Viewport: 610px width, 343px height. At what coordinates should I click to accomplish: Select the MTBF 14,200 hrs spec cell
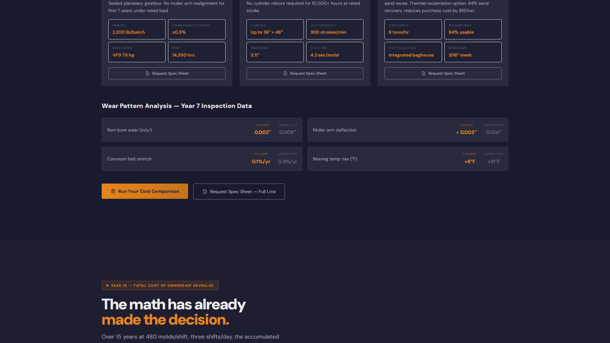pyautogui.click(x=197, y=52)
